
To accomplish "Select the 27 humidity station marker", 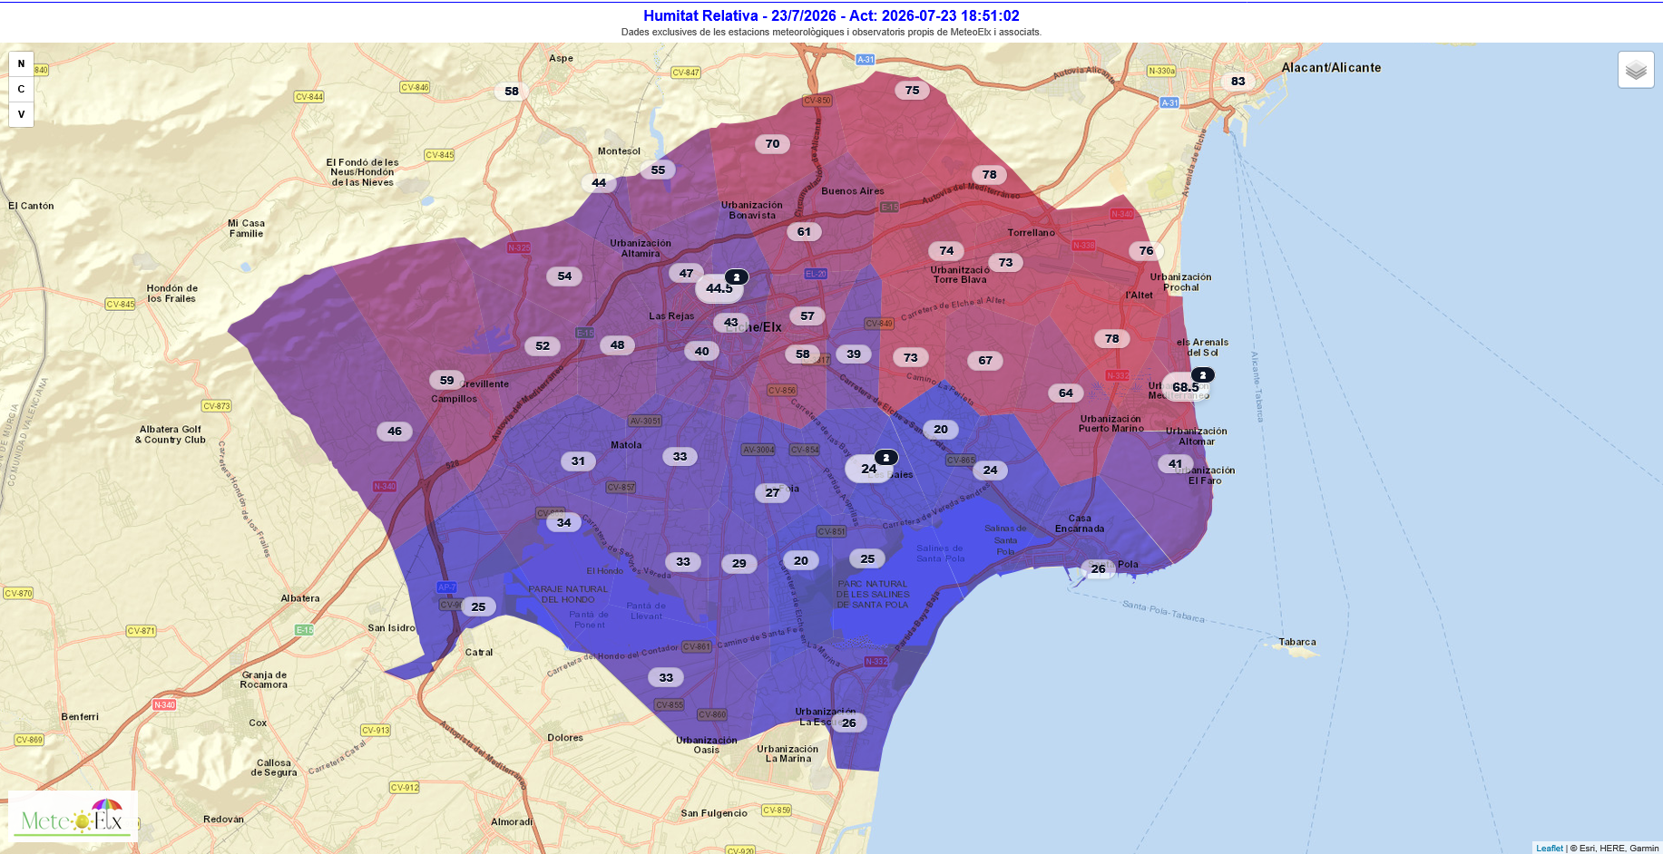I will pos(772,492).
